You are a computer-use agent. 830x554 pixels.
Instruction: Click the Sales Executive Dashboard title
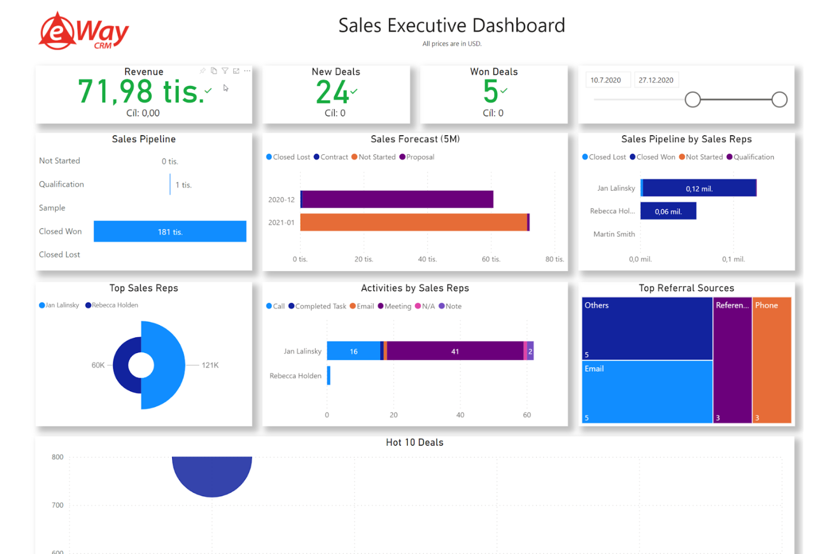tap(451, 26)
